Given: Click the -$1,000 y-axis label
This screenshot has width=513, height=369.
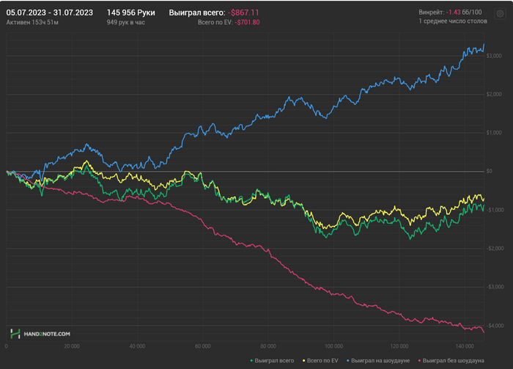Looking at the screenshot, I should [x=495, y=210].
